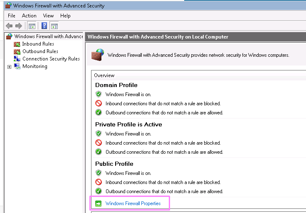Click the Inbound Rules firewall icon

click(17, 44)
